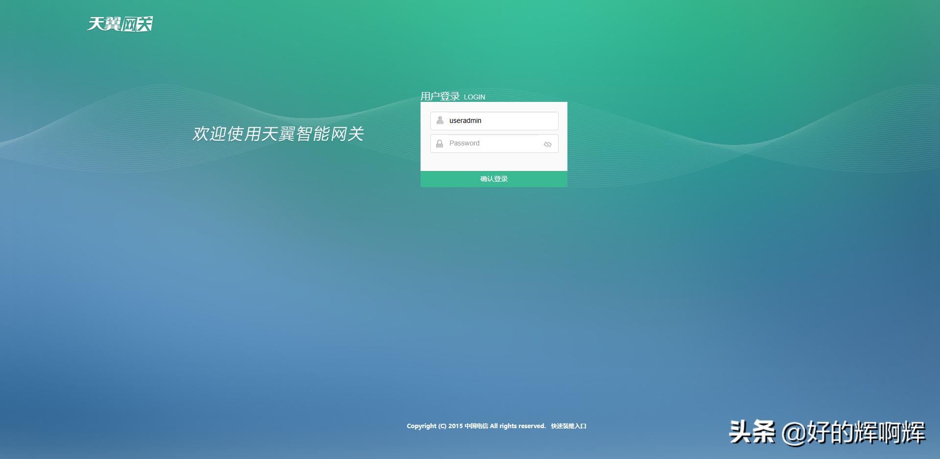Screen dimensions: 940x459
Task: Click the green 确认登录 button bar
Action: tap(493, 179)
